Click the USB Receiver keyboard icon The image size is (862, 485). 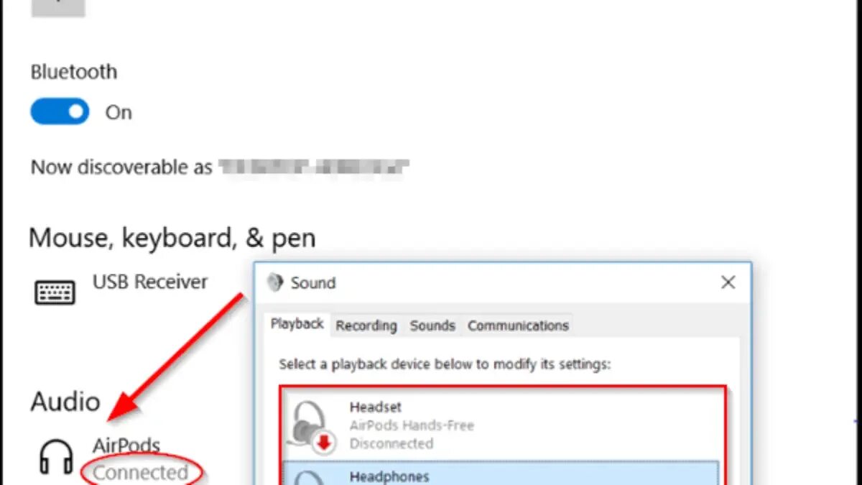[55, 292]
